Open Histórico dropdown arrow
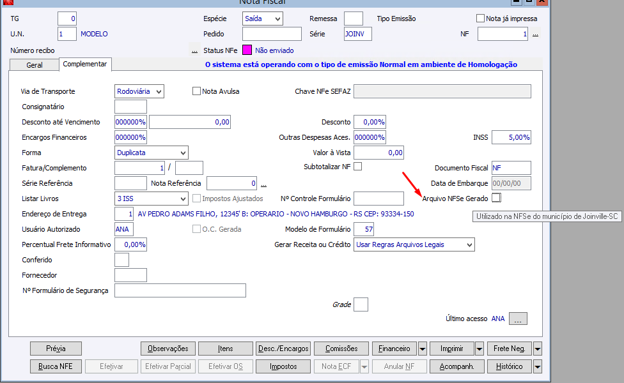624x383 pixels. tap(537, 366)
